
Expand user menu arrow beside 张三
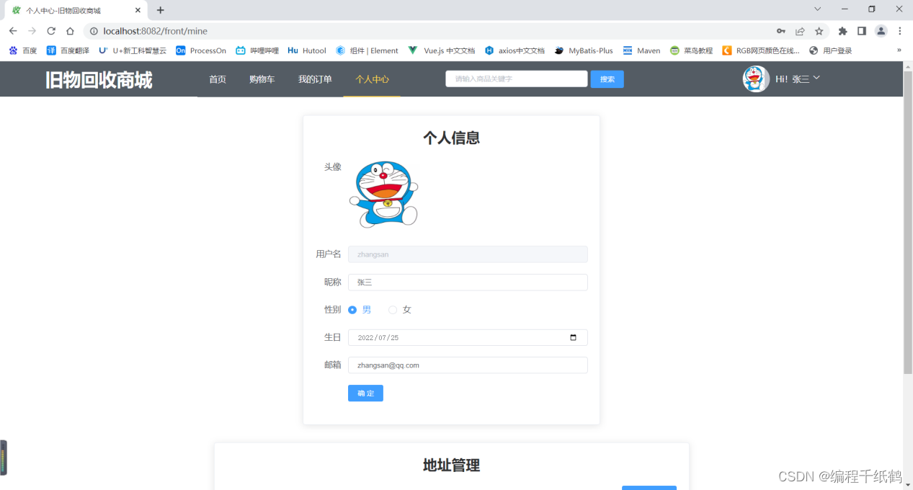coord(816,78)
